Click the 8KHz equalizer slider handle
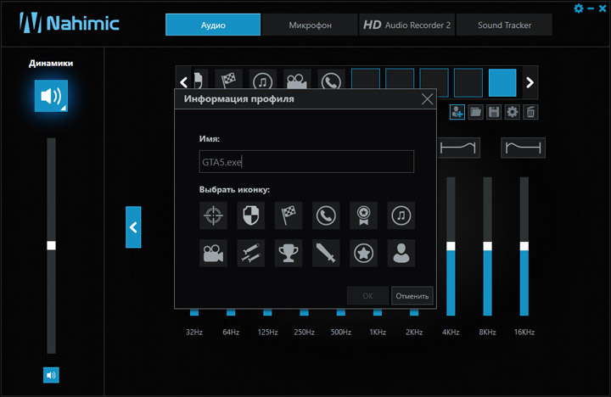Image resolution: width=611 pixels, height=397 pixels. (x=487, y=246)
